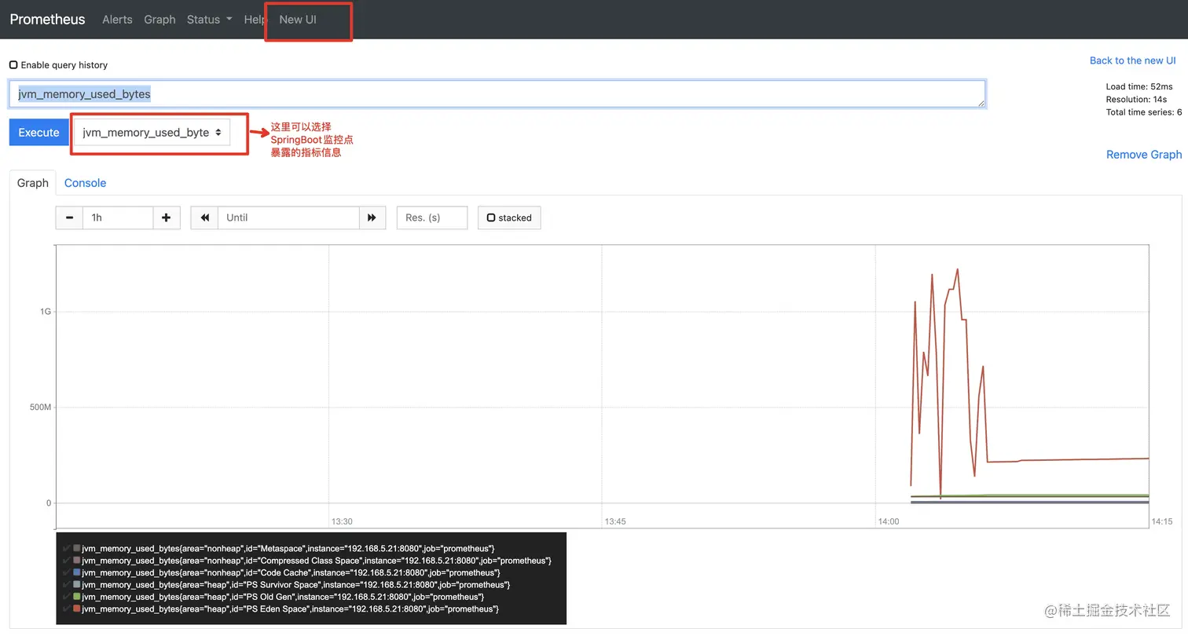Screen dimensions: 1188x636
Task: Toggle the stacked graph checkbox
Action: tap(491, 217)
